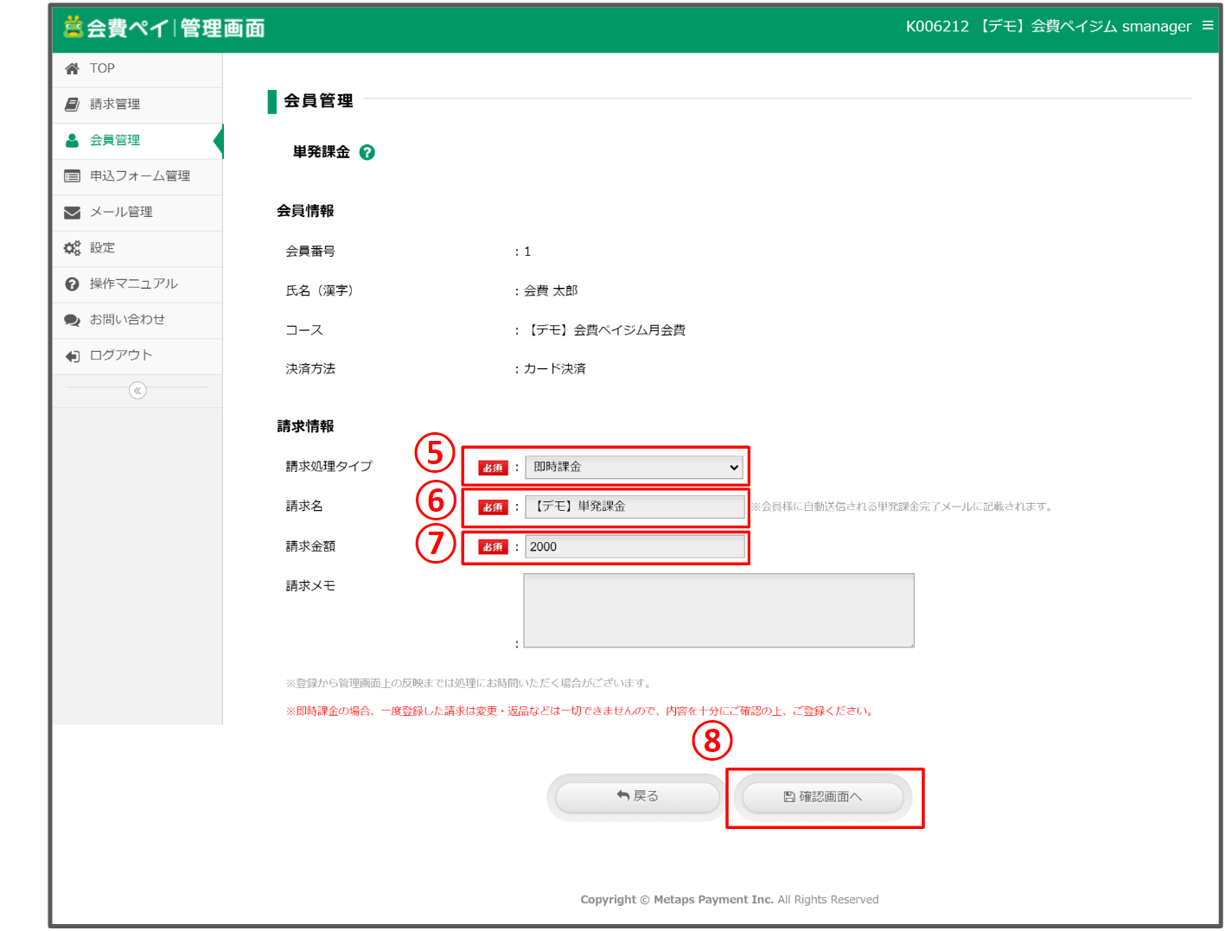Click inside the 請求金額 amount field
Viewport: 1225px width, 931px height.
(x=634, y=546)
